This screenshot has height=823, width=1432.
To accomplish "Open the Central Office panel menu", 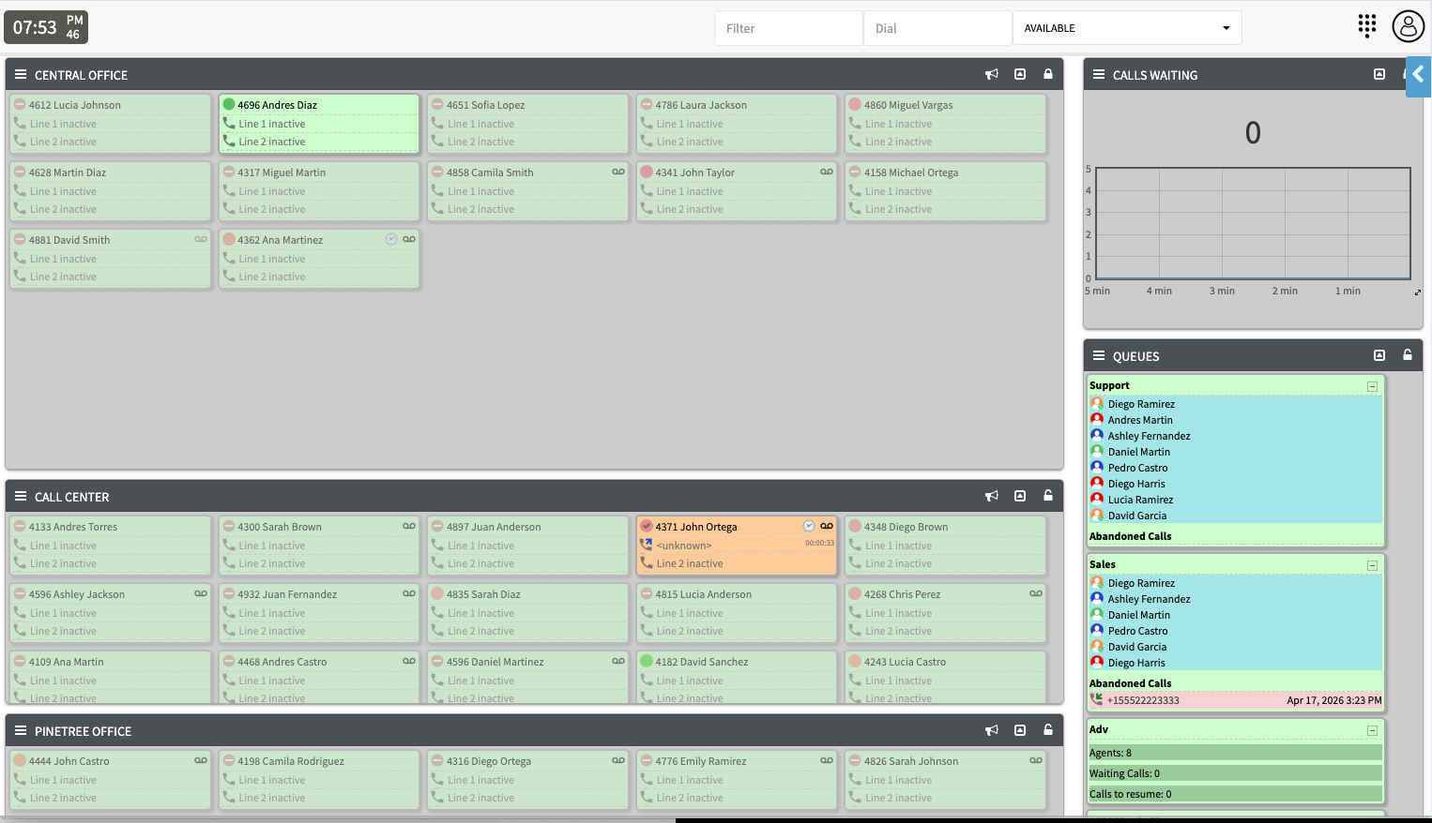I will [x=21, y=75].
